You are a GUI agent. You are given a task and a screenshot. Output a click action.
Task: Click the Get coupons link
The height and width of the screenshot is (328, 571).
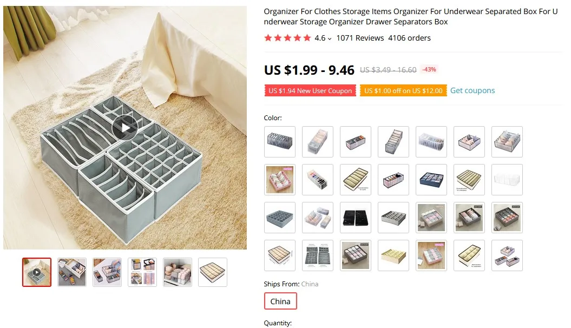pos(472,90)
